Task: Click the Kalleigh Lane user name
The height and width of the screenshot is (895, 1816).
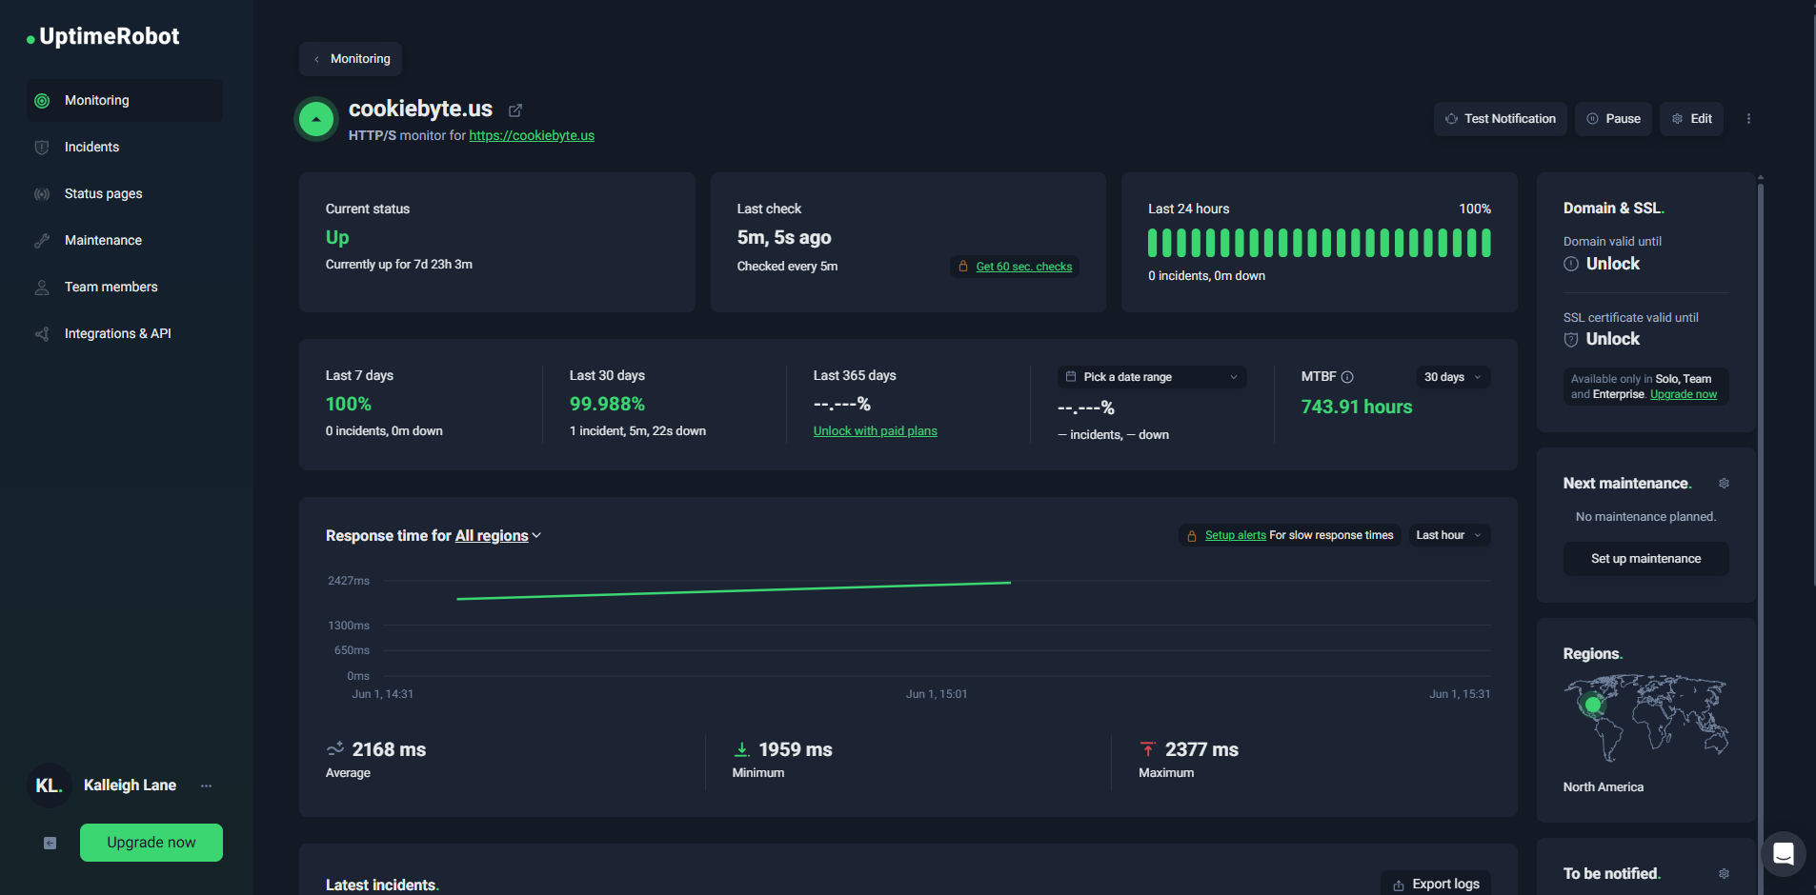Action: [130, 786]
